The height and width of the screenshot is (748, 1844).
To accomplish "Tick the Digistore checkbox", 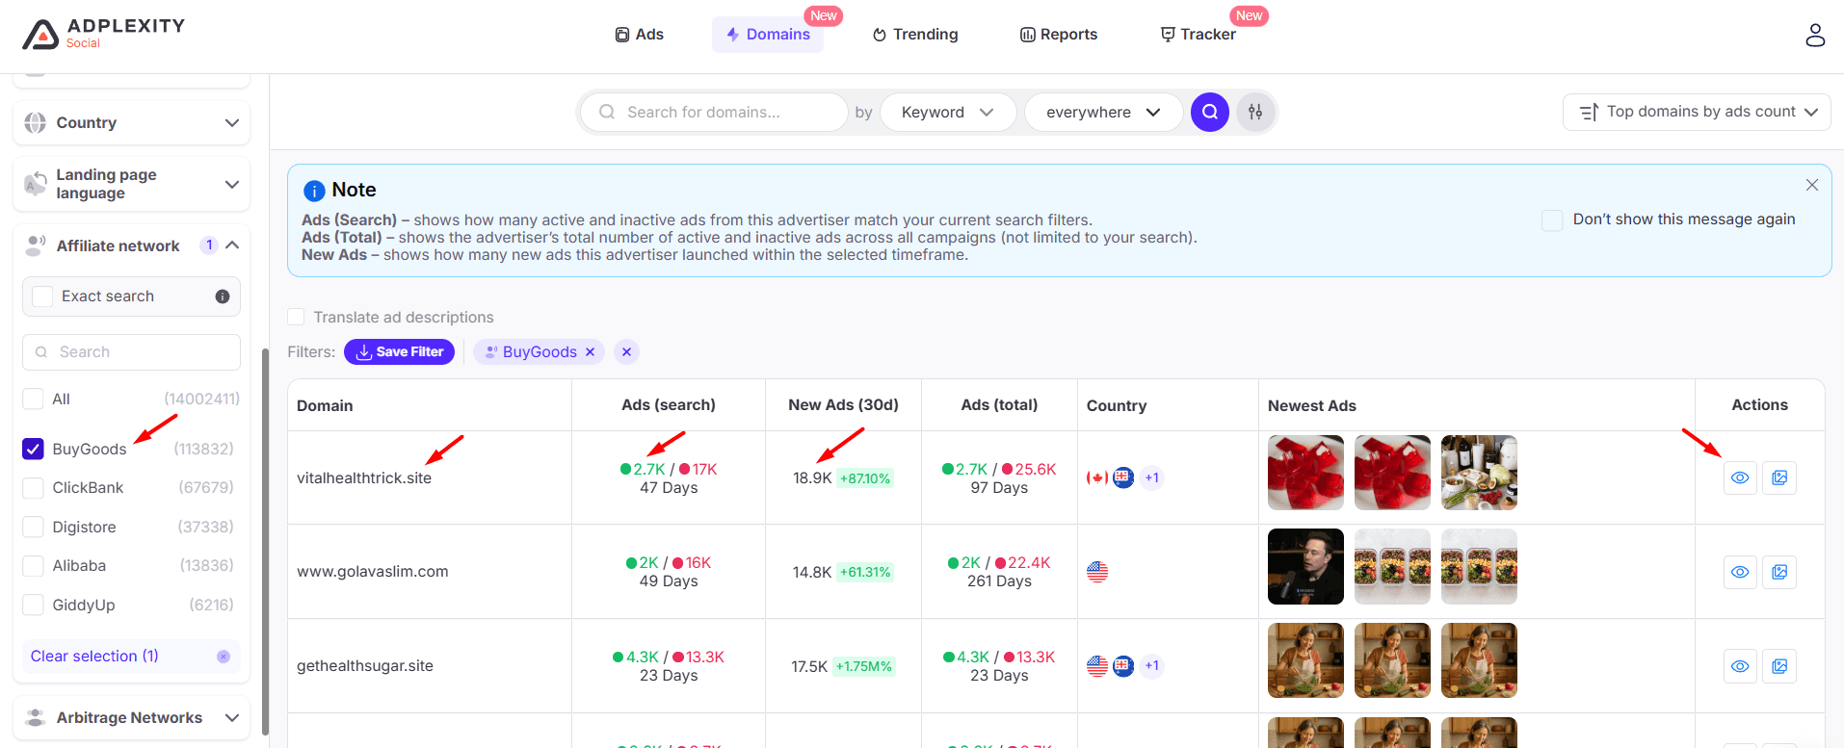I will pos(33,527).
